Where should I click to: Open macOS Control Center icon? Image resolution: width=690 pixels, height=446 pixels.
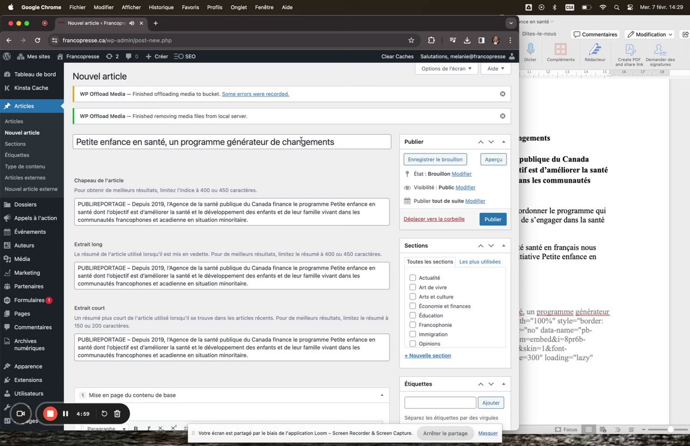pyautogui.click(x=630, y=8)
